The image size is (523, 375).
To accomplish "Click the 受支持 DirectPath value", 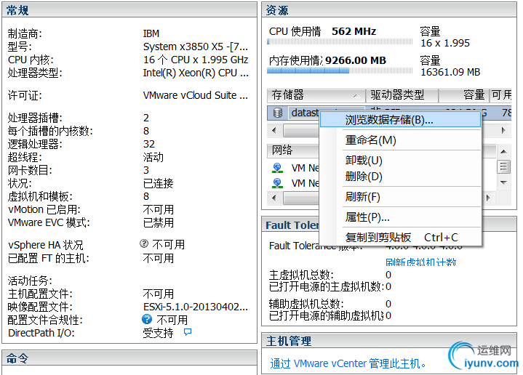I will tap(158, 333).
